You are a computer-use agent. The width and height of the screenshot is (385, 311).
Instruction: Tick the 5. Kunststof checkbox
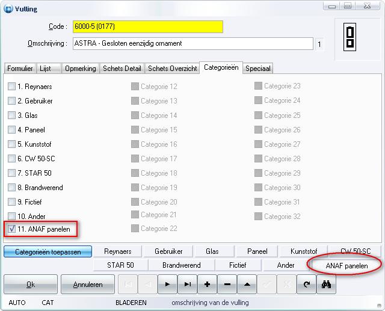(11, 144)
